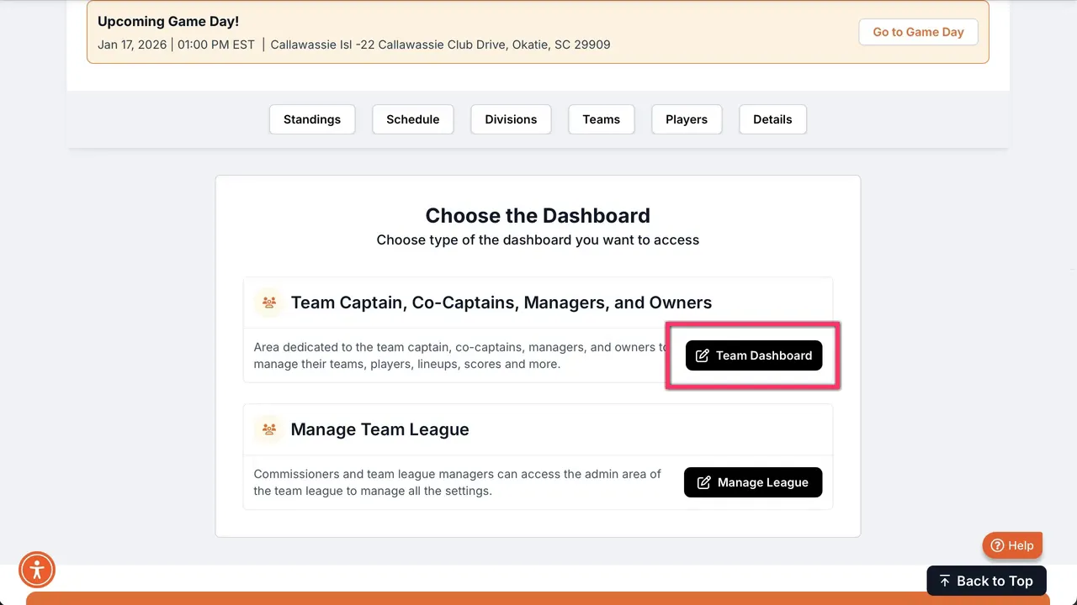Click the Upcoming Game Day! title
1077x605 pixels.
tap(168, 22)
